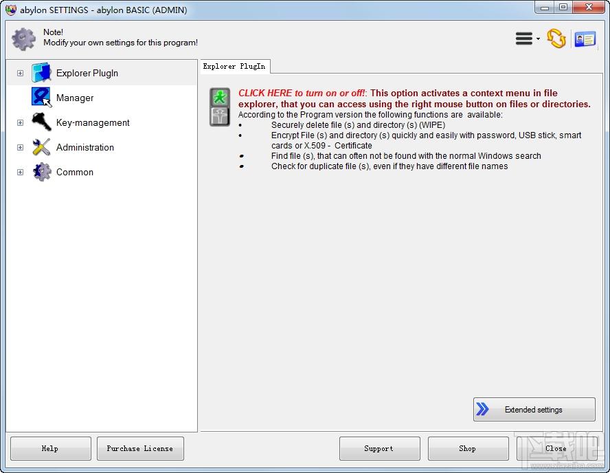Screen dimensions: 610x473
Task: Open Extended settings
Action: click(x=534, y=409)
